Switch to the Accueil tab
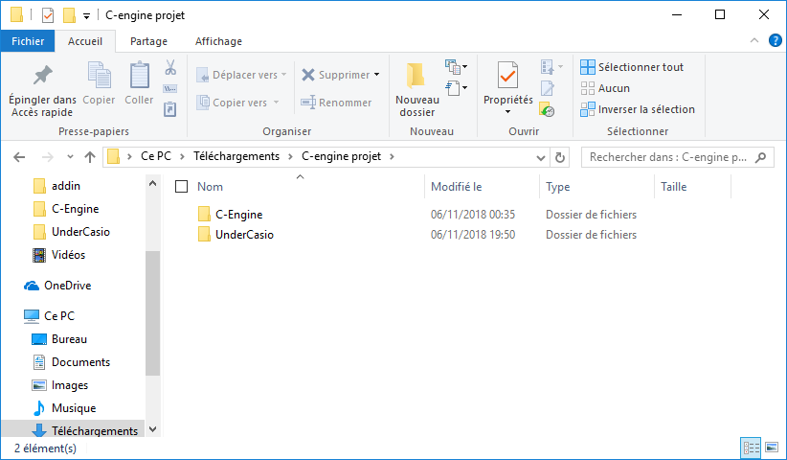Viewport: 787px width, 460px height. click(x=85, y=41)
